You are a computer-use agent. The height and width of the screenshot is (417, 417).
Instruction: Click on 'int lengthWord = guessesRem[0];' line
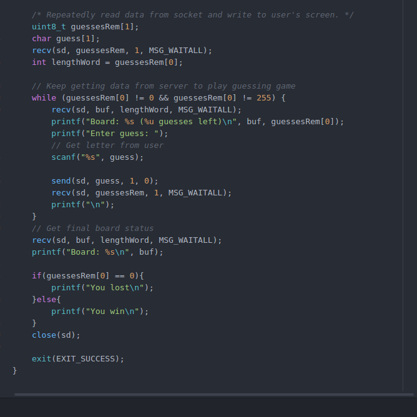pos(107,62)
